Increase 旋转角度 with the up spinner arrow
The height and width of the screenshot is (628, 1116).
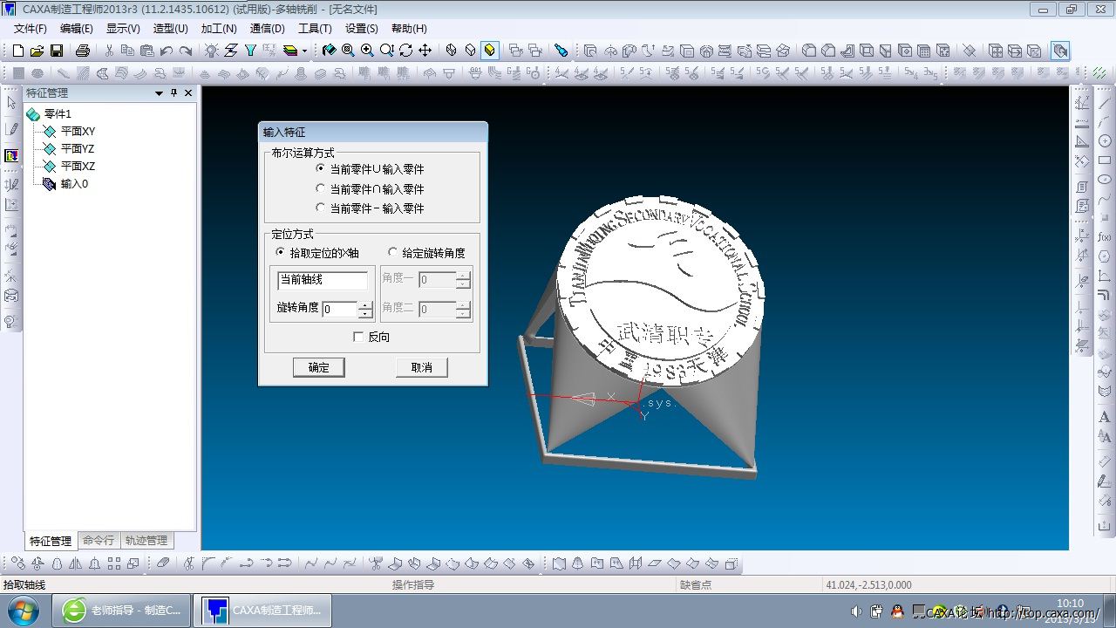(x=365, y=304)
